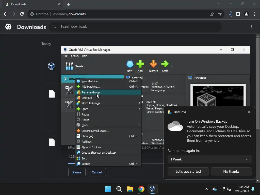Click the Chrome downloads toolbar icon
260x195 pixels.
click(231, 14)
